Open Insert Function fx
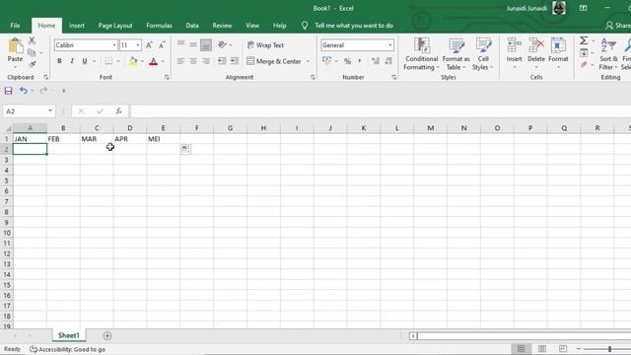The height and width of the screenshot is (355, 631). coord(118,111)
